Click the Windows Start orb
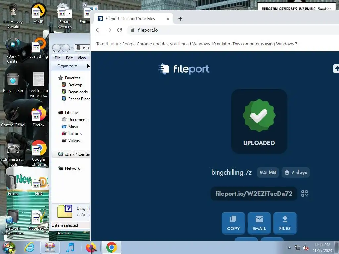This screenshot has height=254, width=339. 9,248
